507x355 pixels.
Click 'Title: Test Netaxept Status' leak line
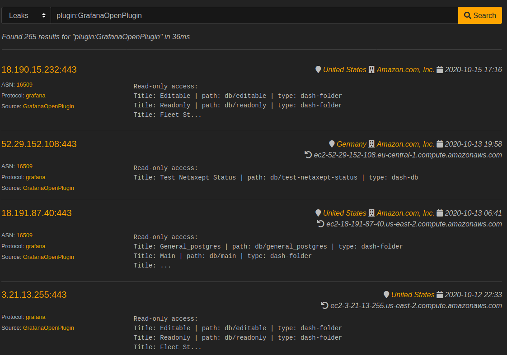pyautogui.click(x=276, y=178)
